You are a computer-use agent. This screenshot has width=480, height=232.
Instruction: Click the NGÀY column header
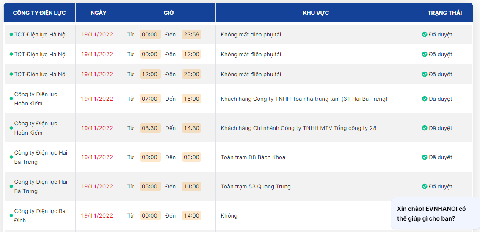[x=99, y=13]
